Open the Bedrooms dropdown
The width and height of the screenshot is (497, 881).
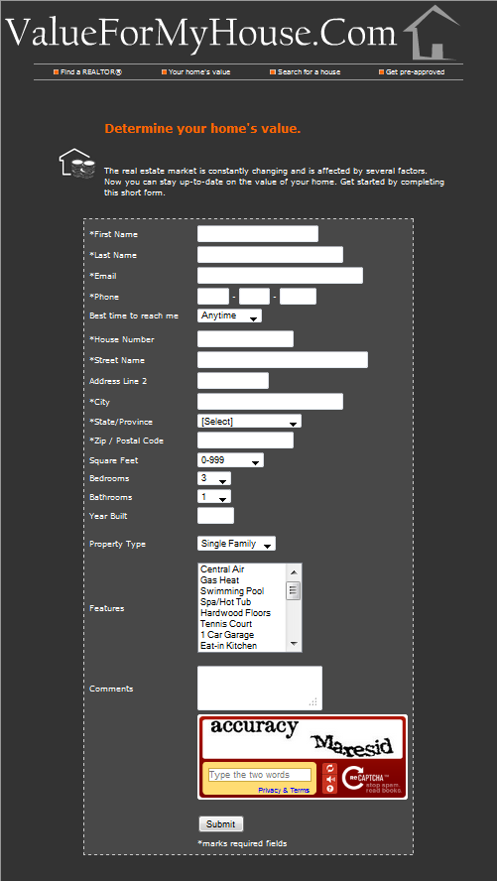214,479
